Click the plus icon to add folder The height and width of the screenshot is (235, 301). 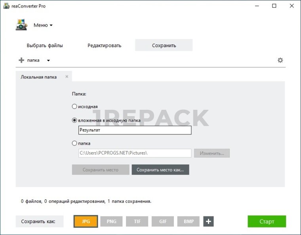(21, 60)
